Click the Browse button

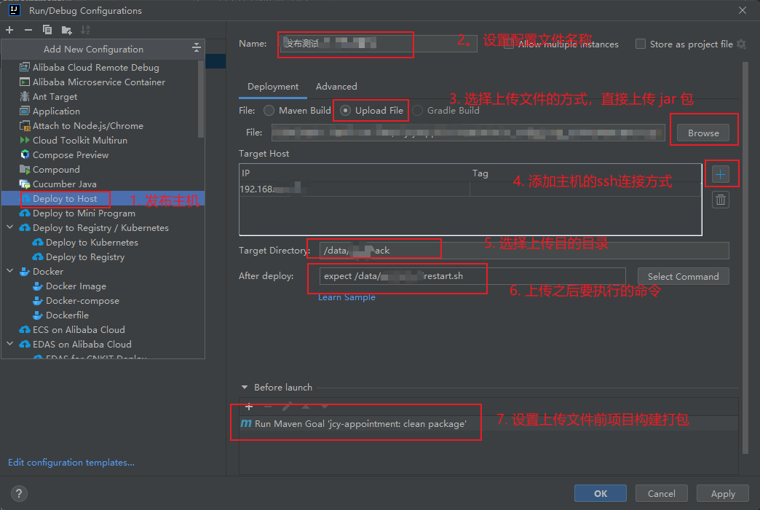tap(703, 133)
